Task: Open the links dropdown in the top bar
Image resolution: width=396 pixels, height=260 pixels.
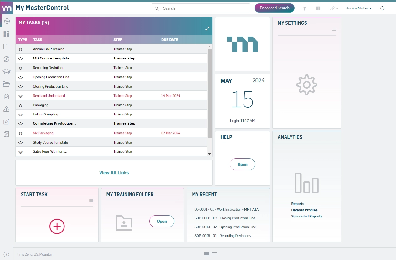Action: pyautogui.click(x=334, y=8)
